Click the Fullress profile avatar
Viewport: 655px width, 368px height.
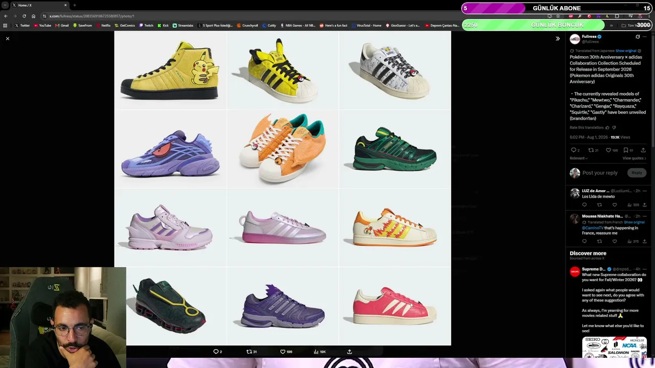(x=575, y=39)
